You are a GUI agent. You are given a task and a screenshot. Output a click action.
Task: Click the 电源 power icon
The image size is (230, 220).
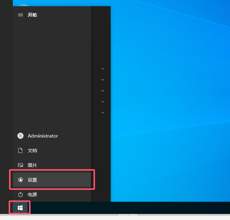pos(20,195)
